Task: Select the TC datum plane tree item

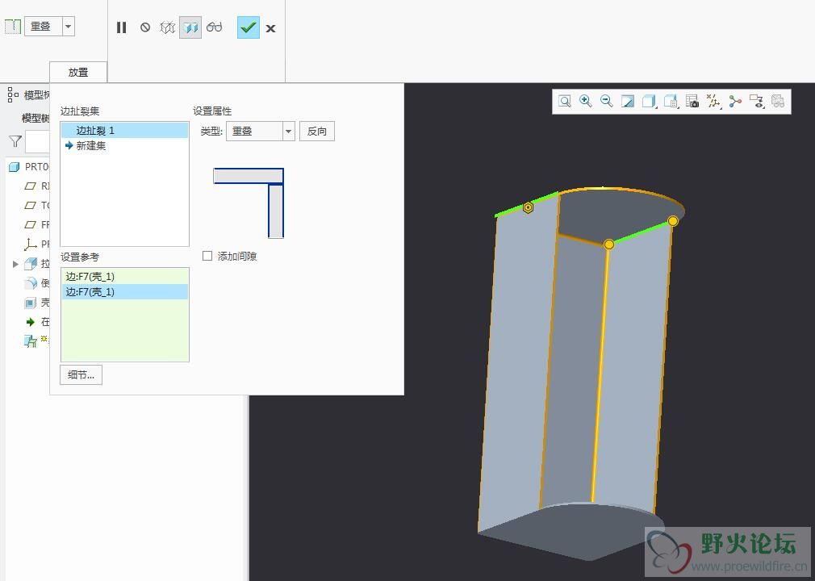Action: coord(36,205)
